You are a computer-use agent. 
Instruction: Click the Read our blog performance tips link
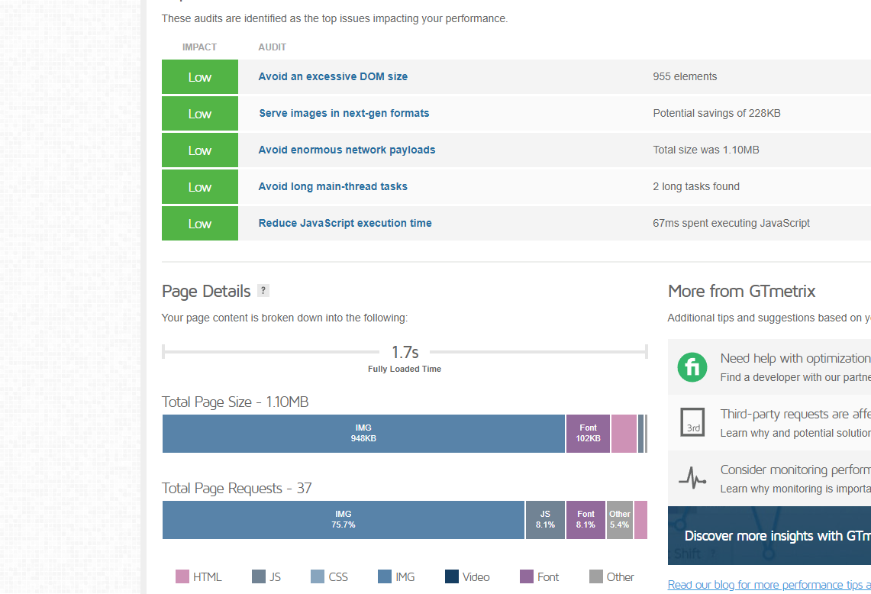(x=769, y=585)
